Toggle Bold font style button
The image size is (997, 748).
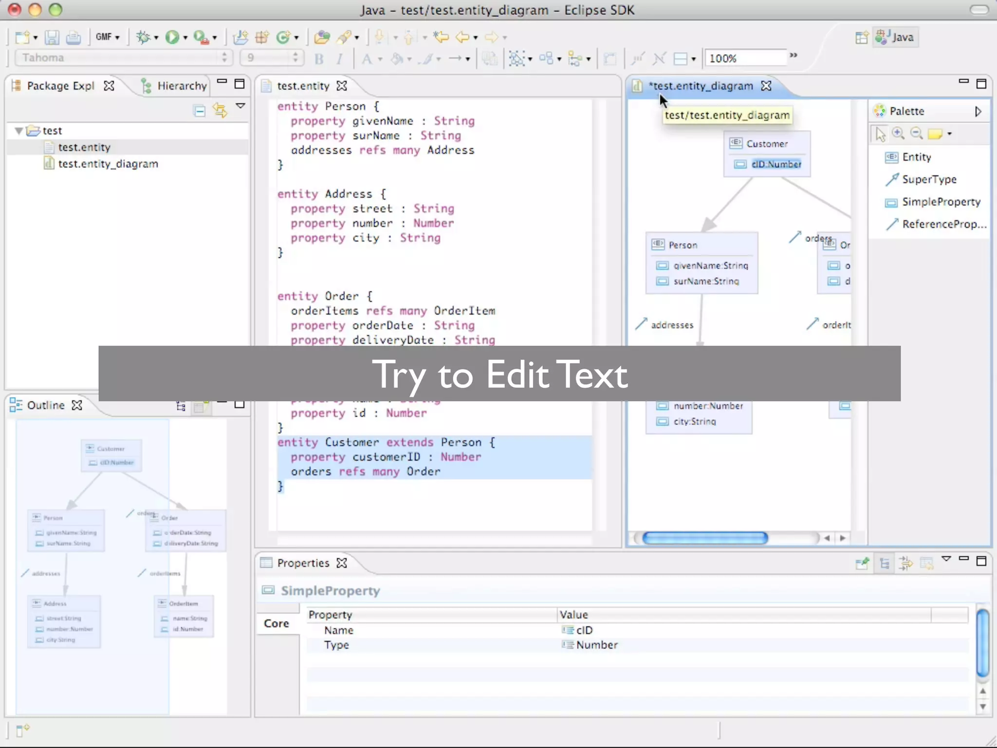coord(319,59)
